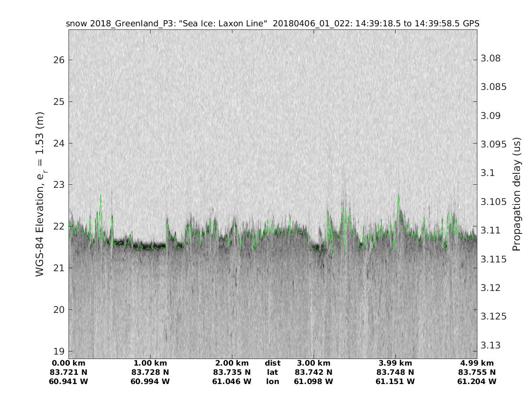Click the 'lon' row label
The height and width of the screenshot is (395, 527).
tap(272, 381)
